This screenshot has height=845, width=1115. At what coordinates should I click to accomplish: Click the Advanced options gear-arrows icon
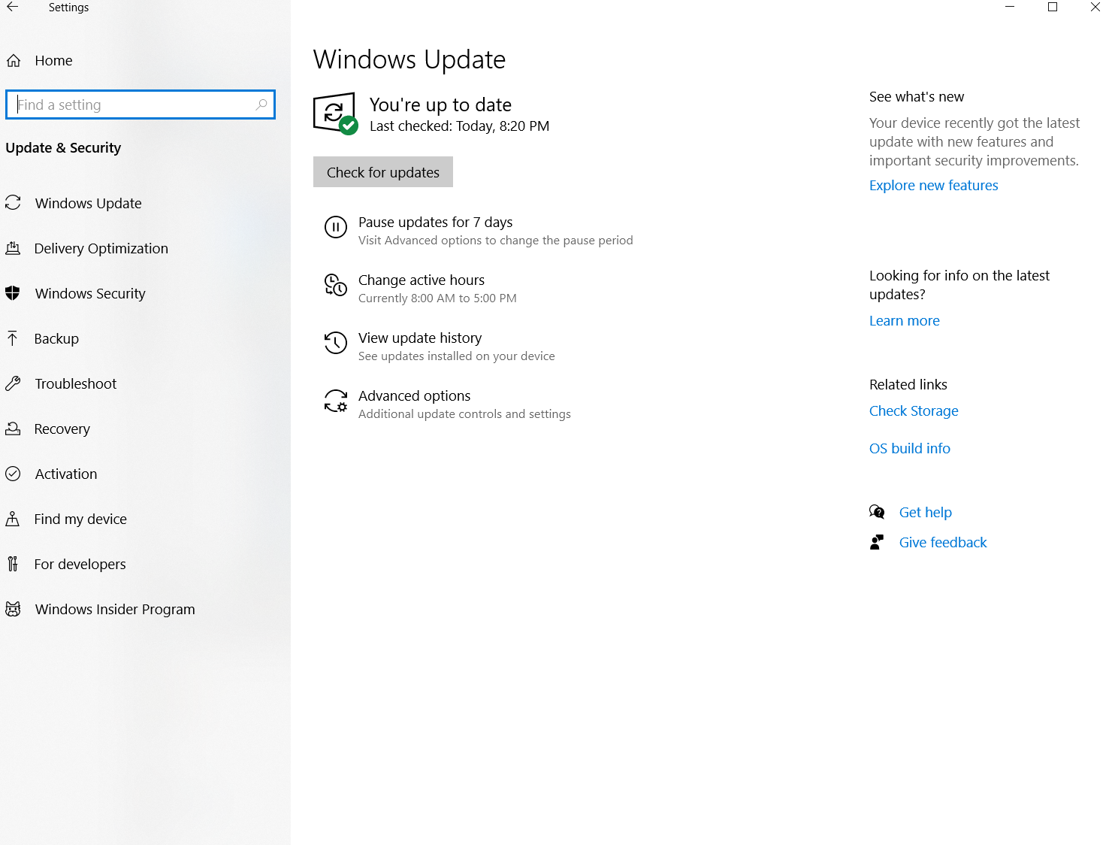335,401
